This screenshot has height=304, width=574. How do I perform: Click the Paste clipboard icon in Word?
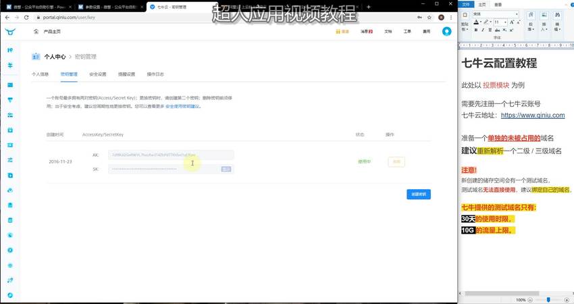[465, 15]
